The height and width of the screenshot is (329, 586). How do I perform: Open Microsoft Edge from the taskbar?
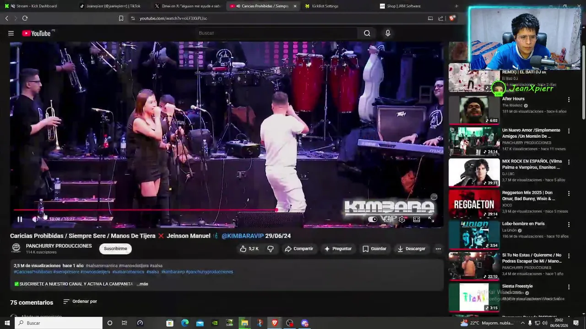coord(185,323)
